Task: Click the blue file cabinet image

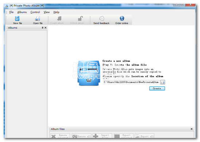Action: click(89, 73)
